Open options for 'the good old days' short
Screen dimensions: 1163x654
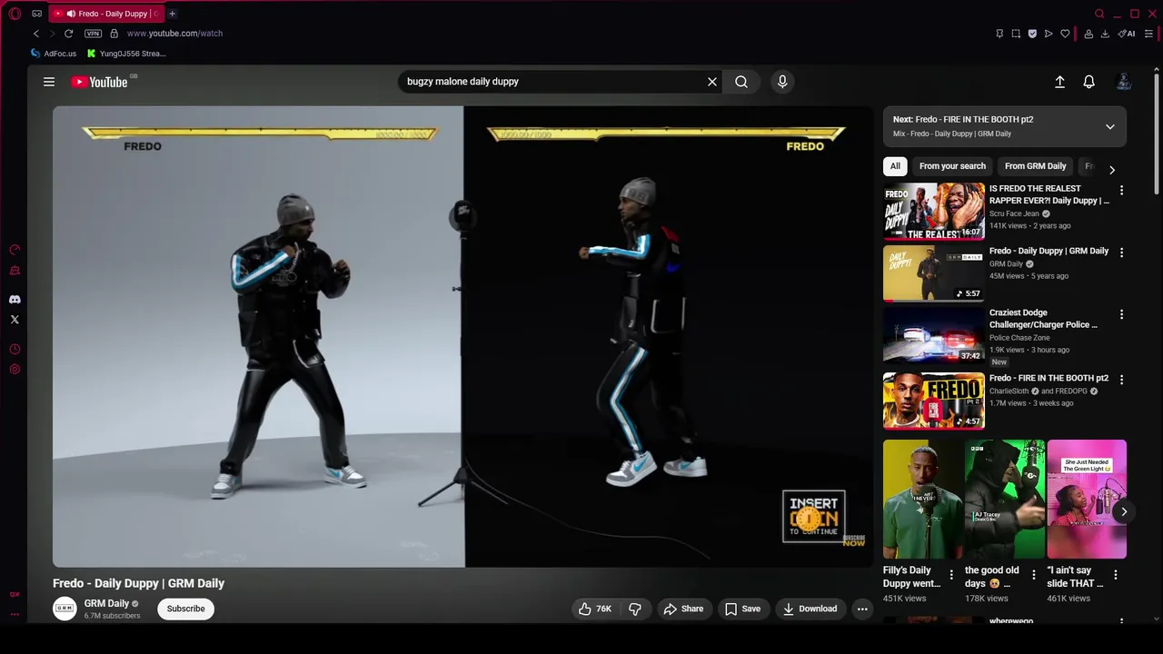1033,575
